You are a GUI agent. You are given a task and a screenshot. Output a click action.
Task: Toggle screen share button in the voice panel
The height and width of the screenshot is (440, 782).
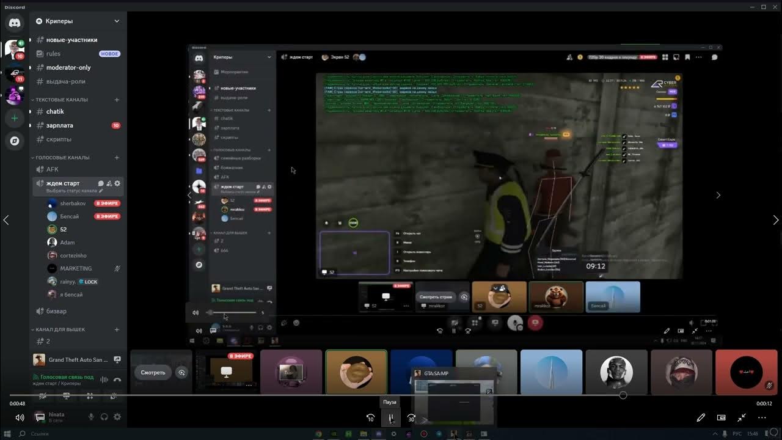point(66,396)
